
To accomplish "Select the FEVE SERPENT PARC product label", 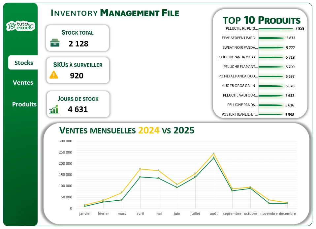I will click(x=238, y=38).
